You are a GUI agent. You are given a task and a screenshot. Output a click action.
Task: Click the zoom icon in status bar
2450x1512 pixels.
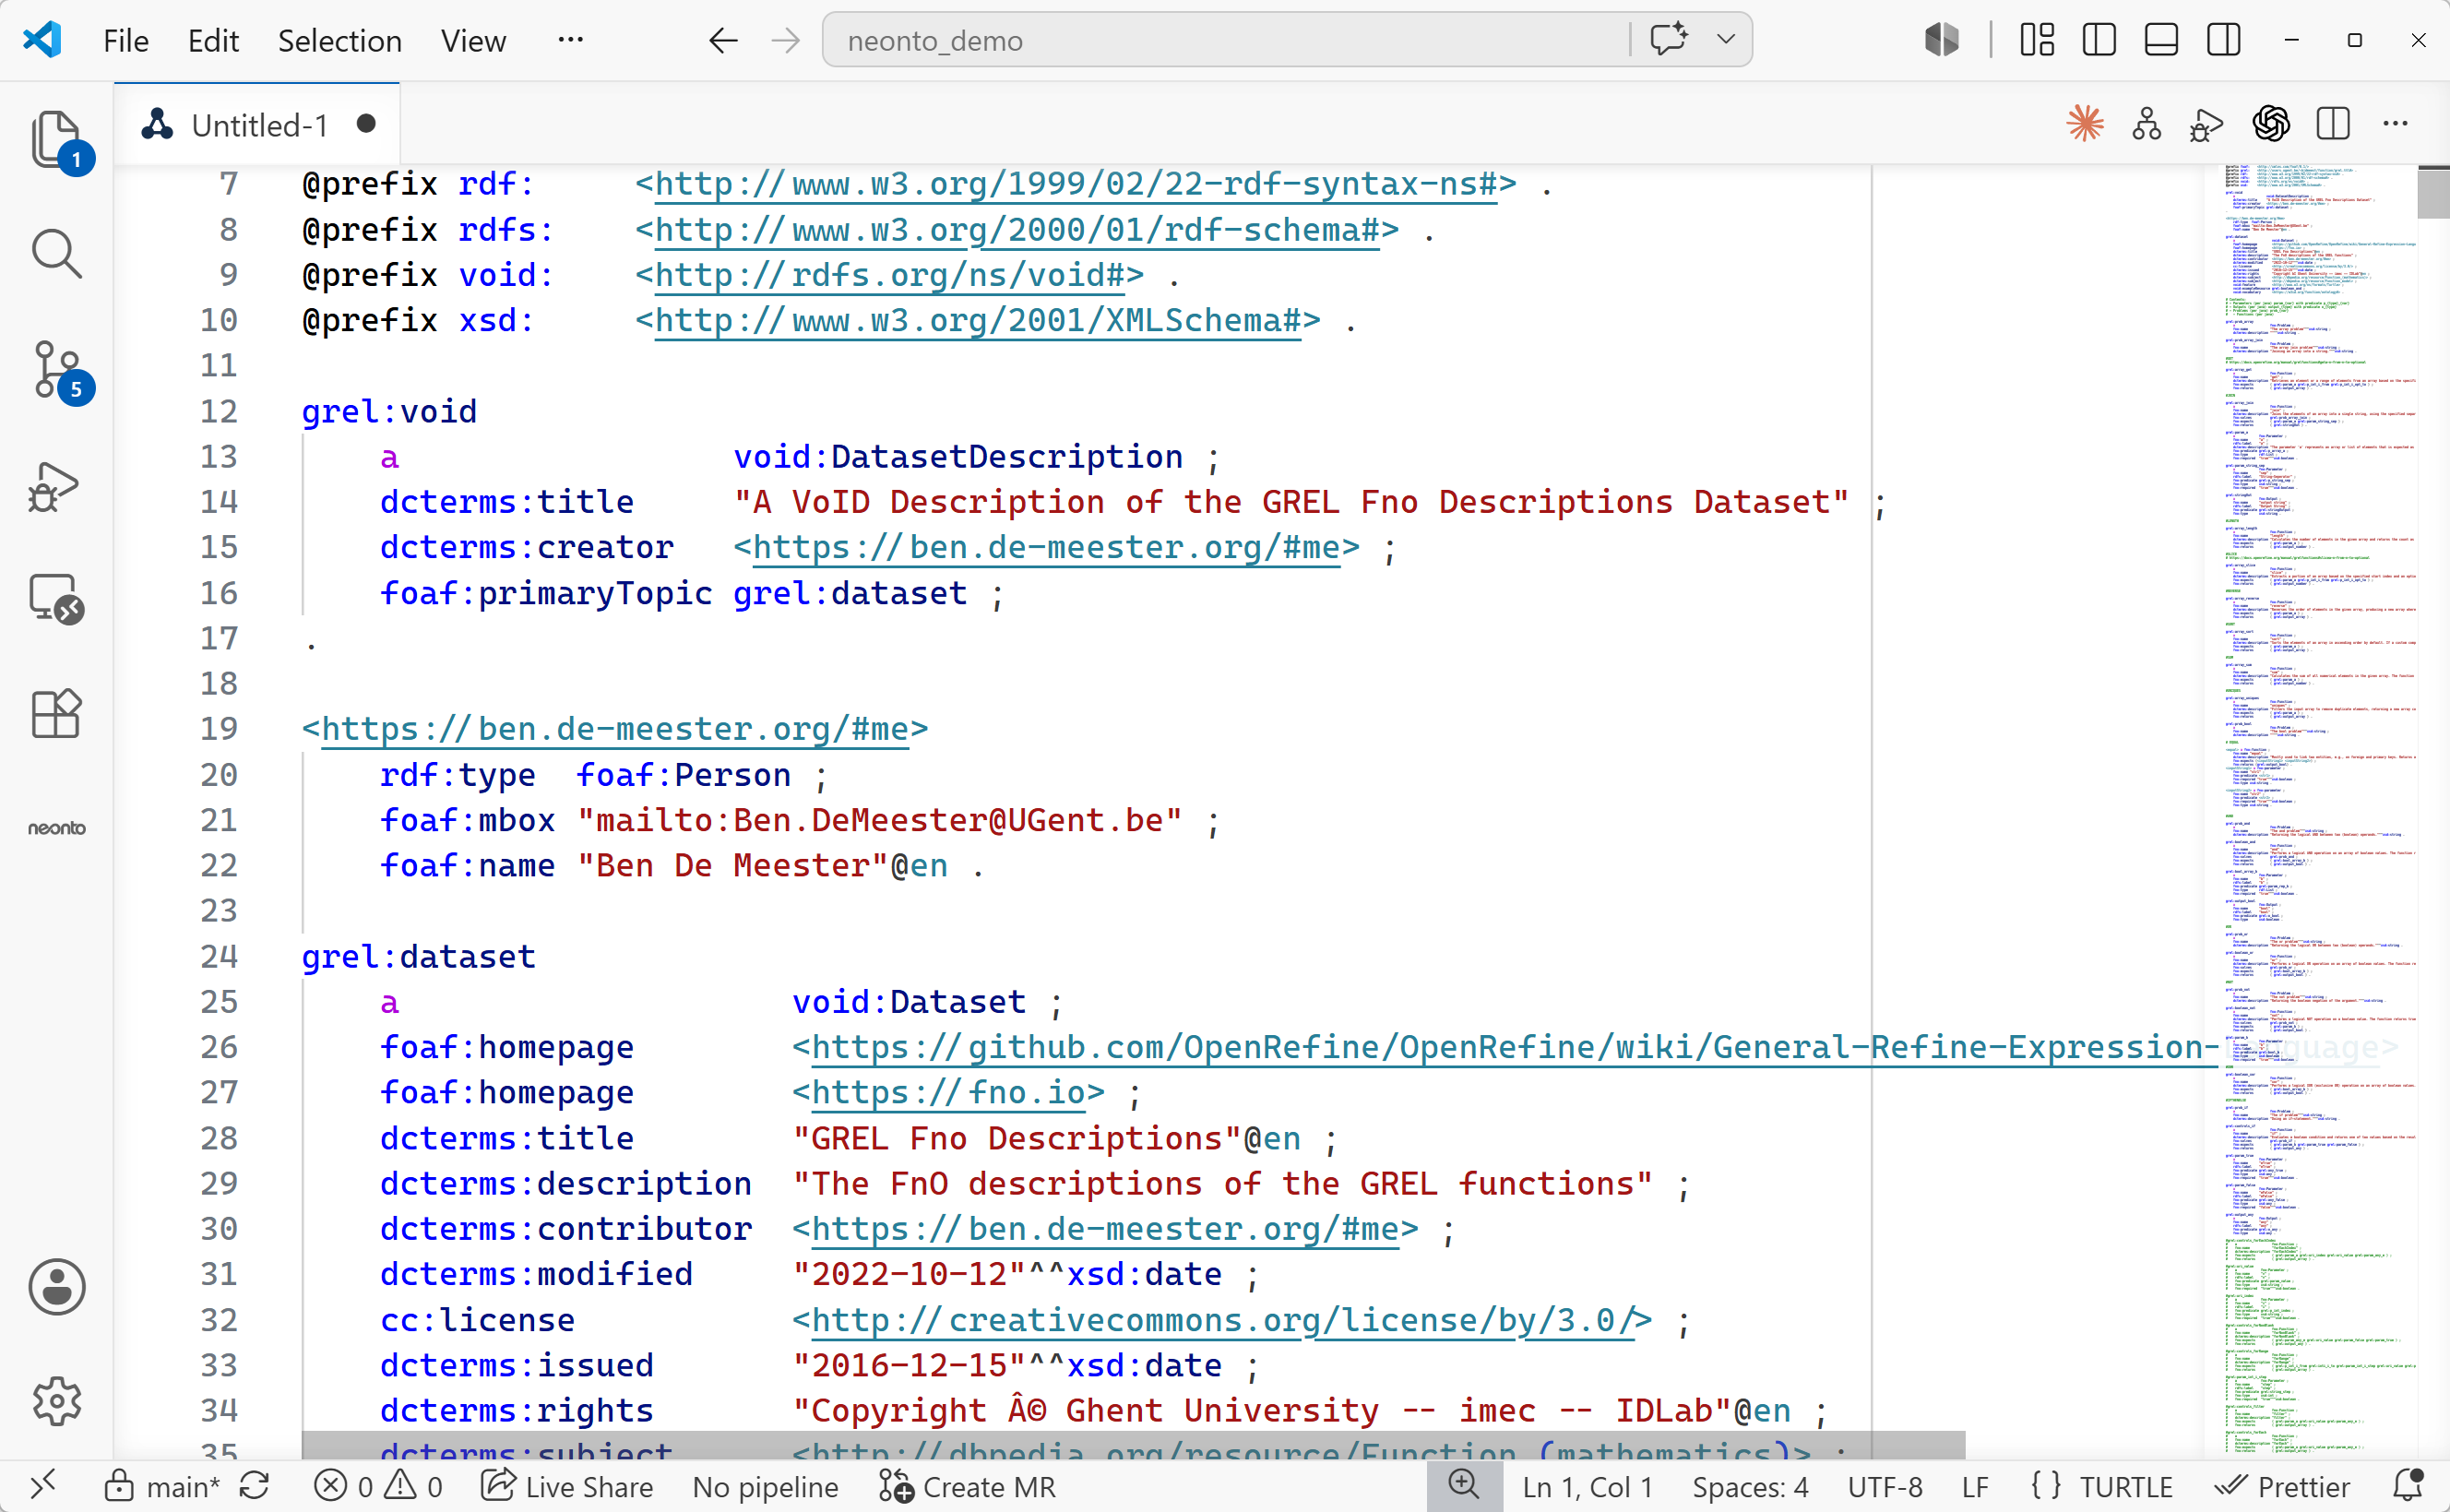pyautogui.click(x=1463, y=1486)
